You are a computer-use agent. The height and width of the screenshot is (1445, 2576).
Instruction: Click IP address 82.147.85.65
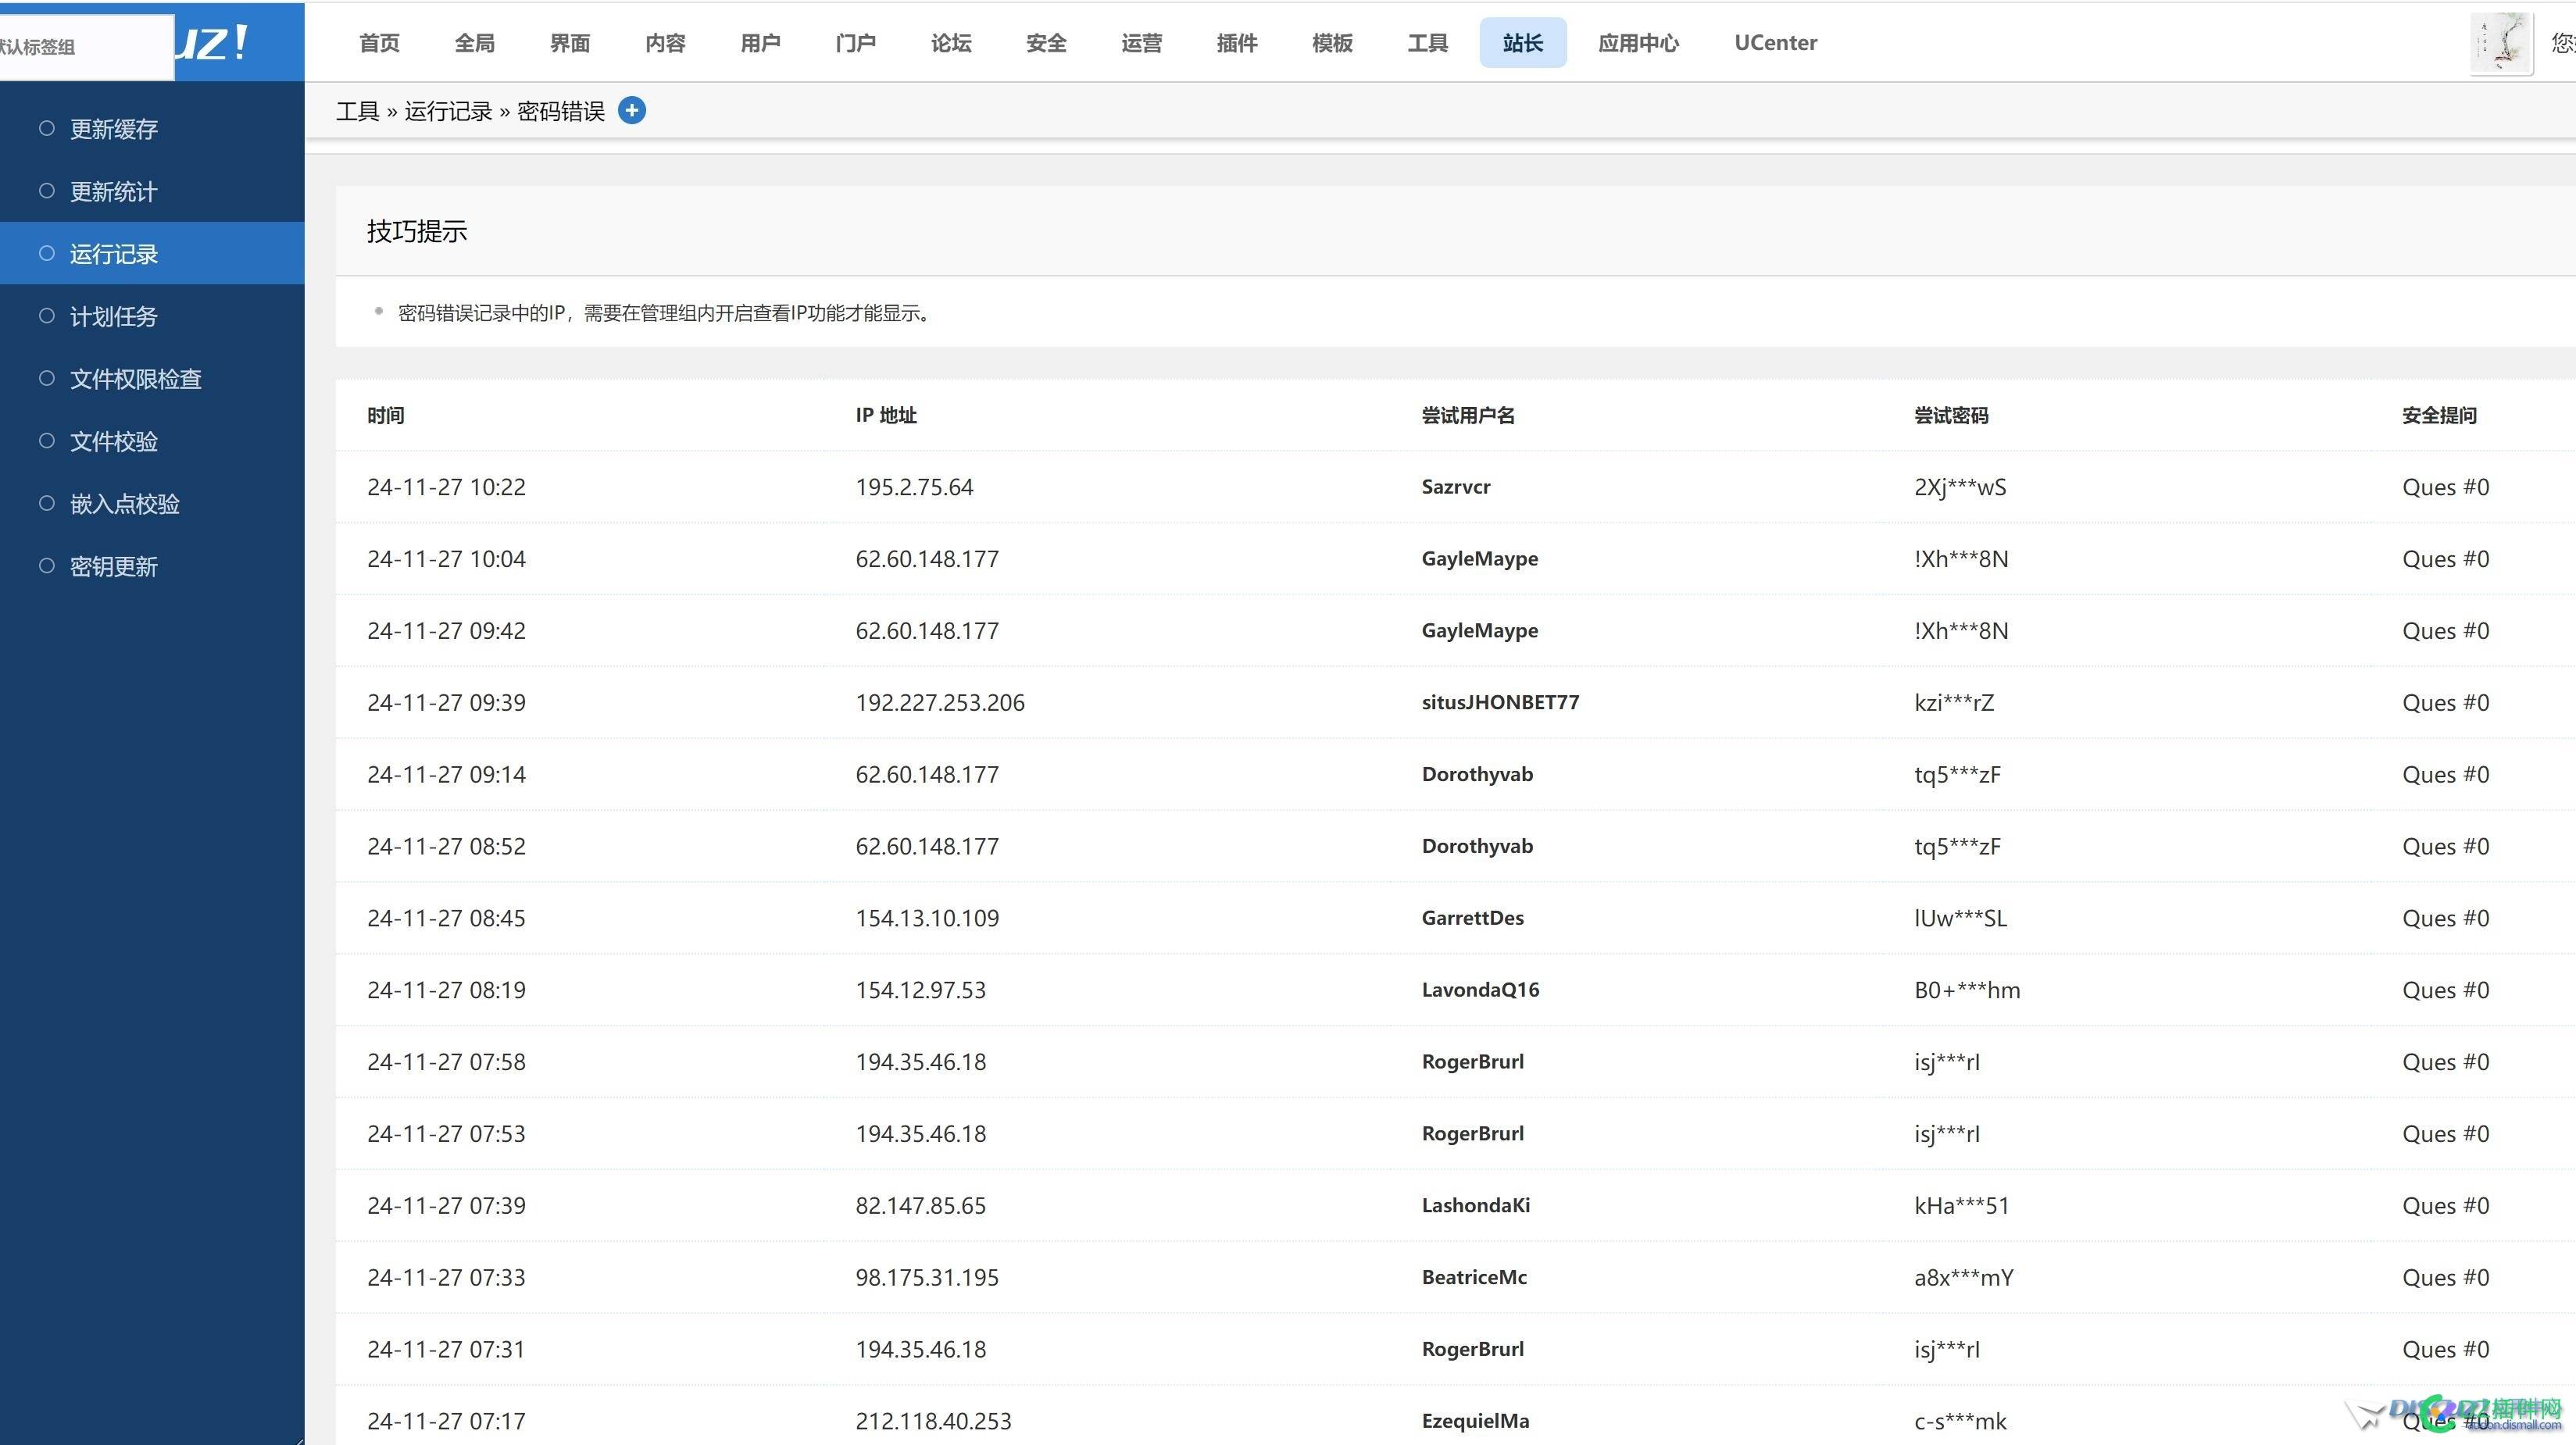tap(920, 1205)
